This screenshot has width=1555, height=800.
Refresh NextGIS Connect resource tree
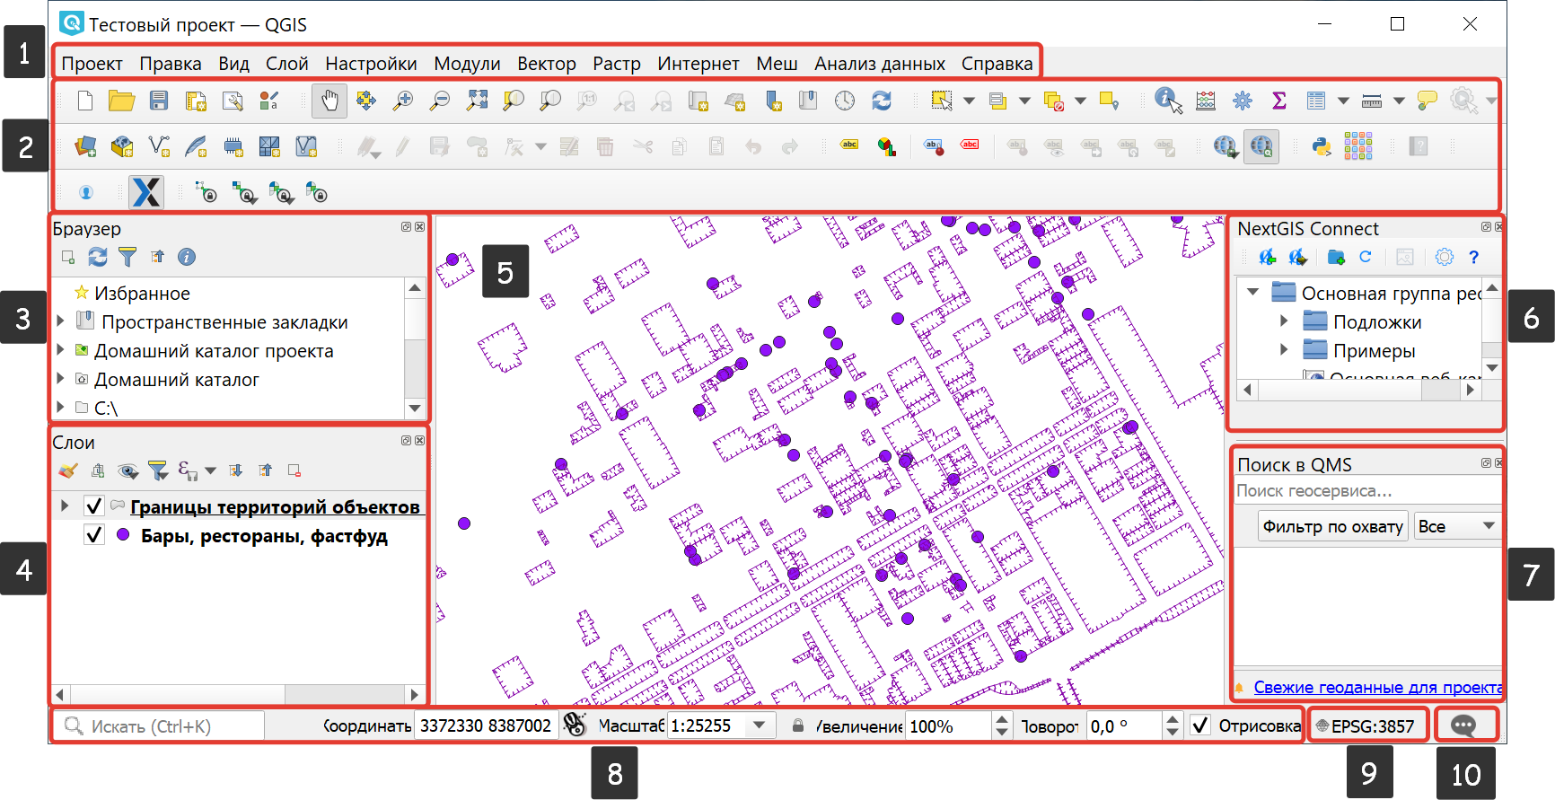[x=1366, y=258]
